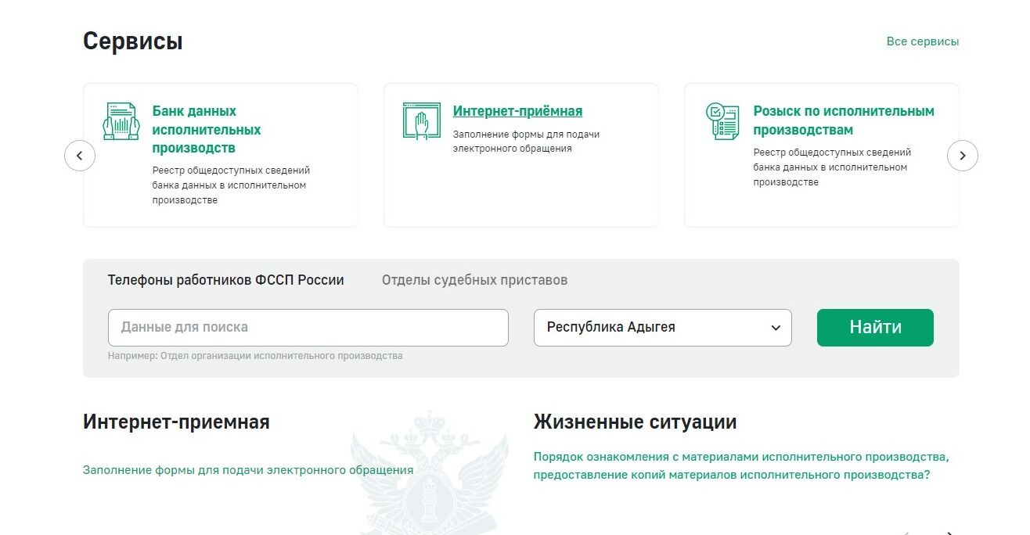Click the Жизненные ситуации section heading
1030x535 pixels.
pos(635,422)
